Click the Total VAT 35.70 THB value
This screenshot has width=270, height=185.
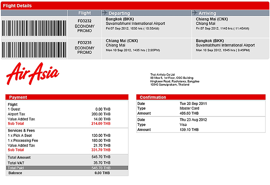click(x=102, y=163)
